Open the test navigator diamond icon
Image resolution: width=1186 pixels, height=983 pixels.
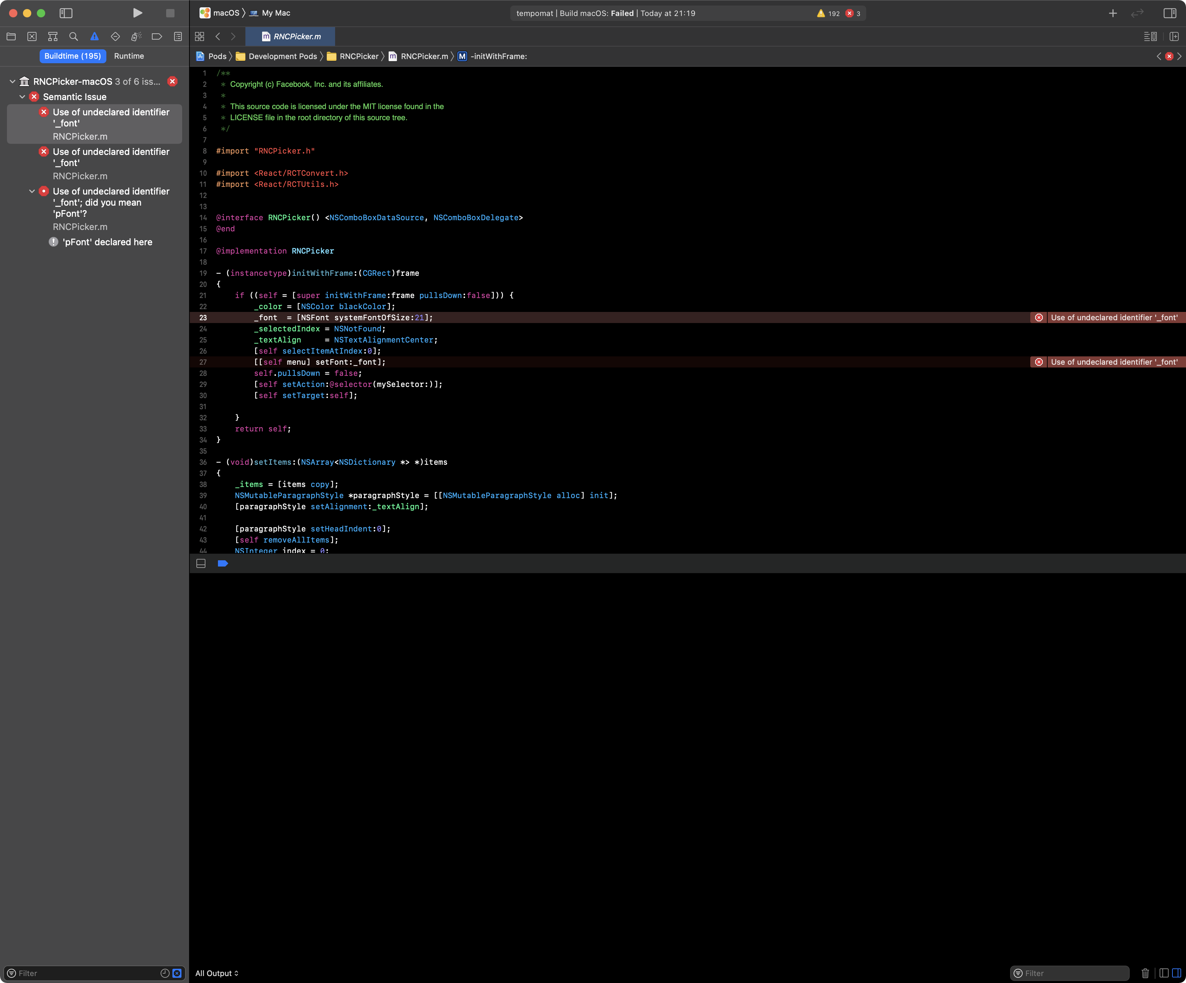click(x=115, y=37)
